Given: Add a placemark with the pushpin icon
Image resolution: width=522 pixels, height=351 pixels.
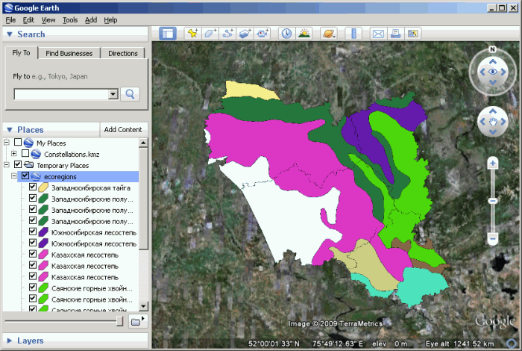Looking at the screenshot, I should (x=192, y=34).
